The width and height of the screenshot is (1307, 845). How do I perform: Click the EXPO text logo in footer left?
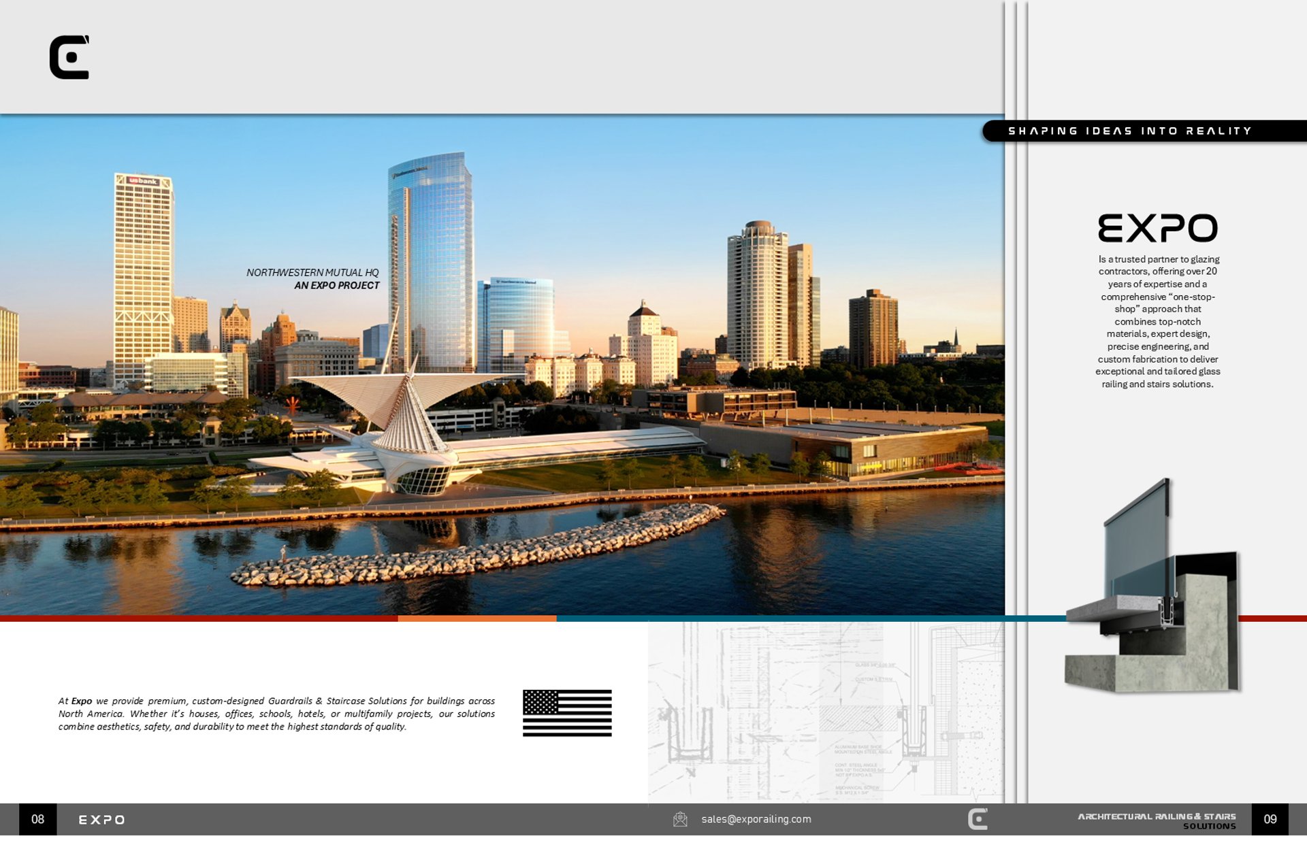tap(102, 820)
